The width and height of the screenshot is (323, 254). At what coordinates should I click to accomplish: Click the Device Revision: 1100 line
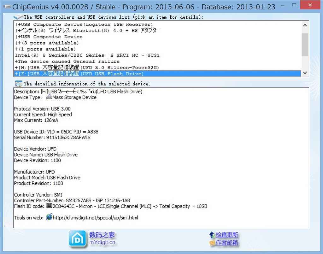click(38, 161)
